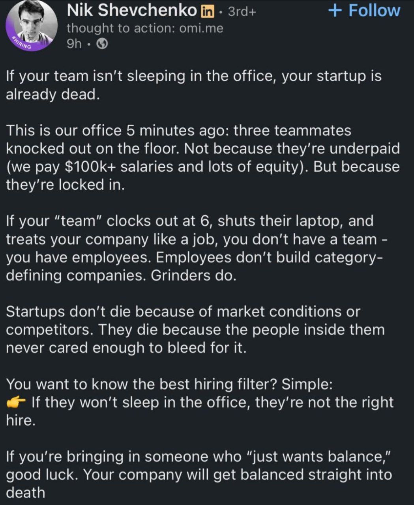Click the #HIRING badge on the avatar
The width and height of the screenshot is (414, 505).
22,43
